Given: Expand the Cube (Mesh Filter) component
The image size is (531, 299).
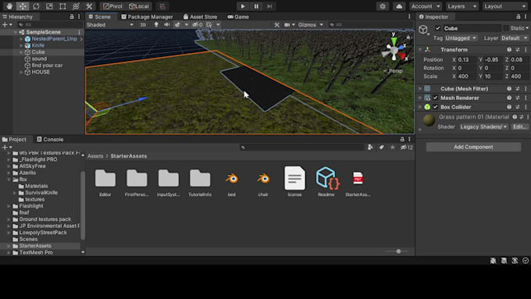Looking at the screenshot, I should coord(420,89).
